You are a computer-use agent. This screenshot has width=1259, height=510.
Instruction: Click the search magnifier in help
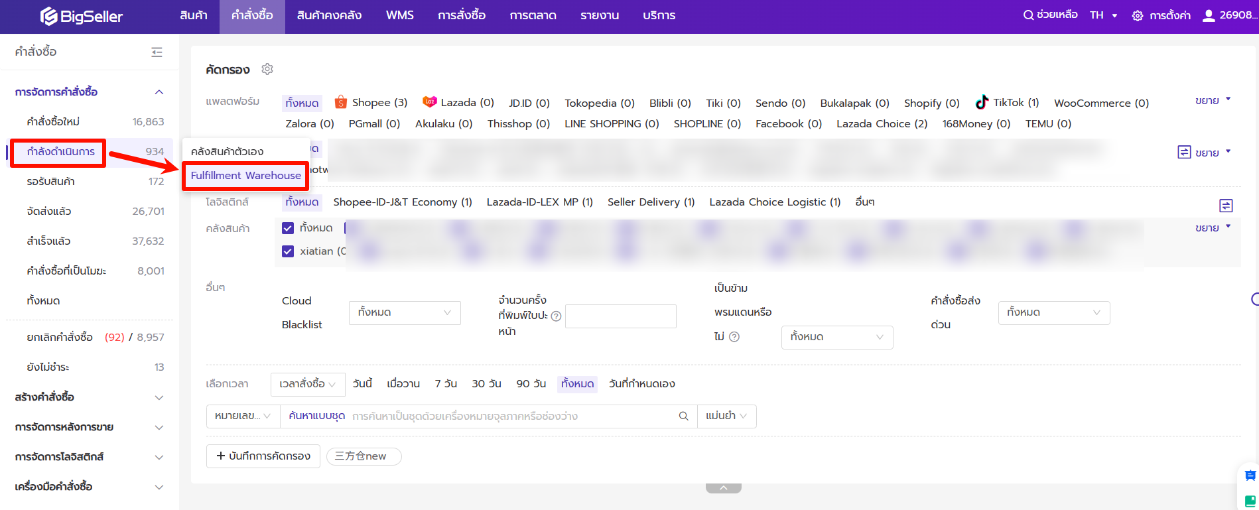click(1028, 15)
